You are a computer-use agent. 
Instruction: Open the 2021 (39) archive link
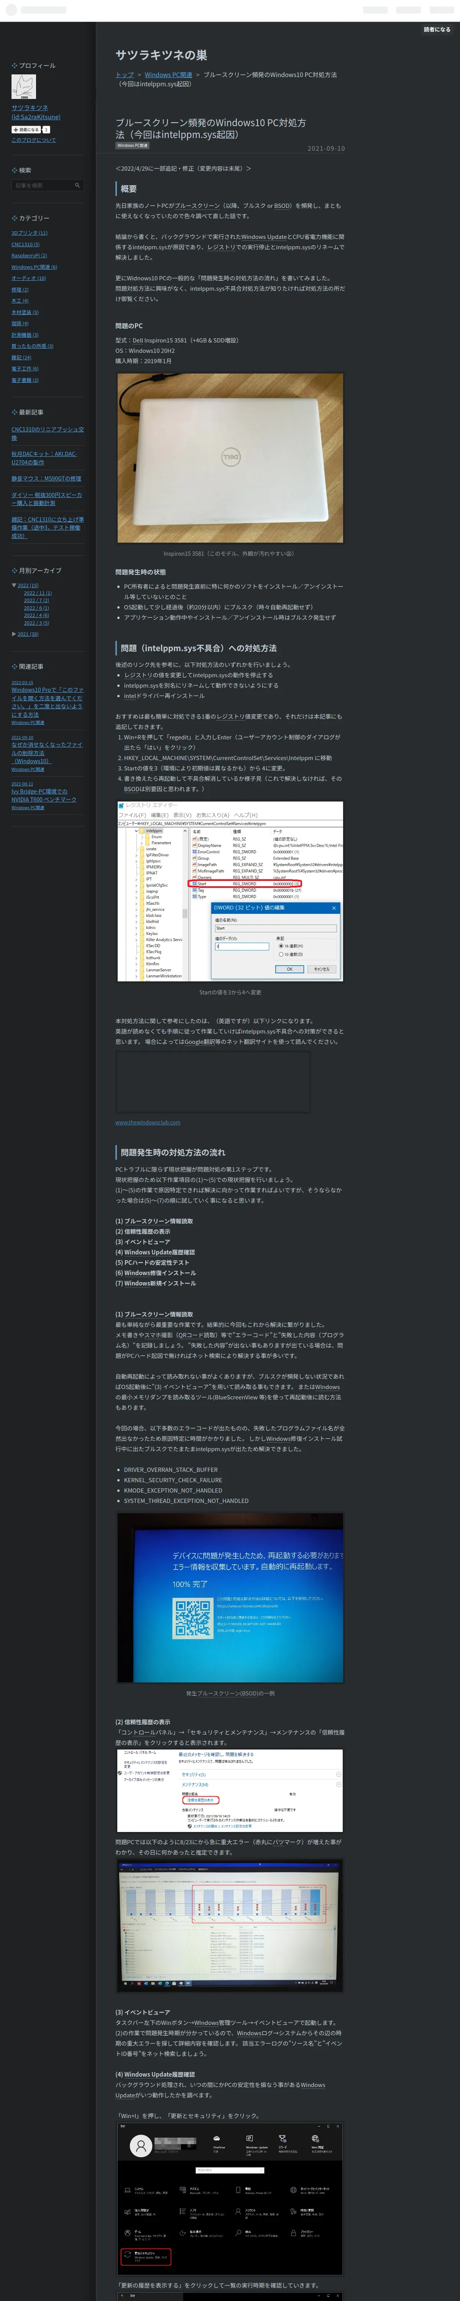28,634
